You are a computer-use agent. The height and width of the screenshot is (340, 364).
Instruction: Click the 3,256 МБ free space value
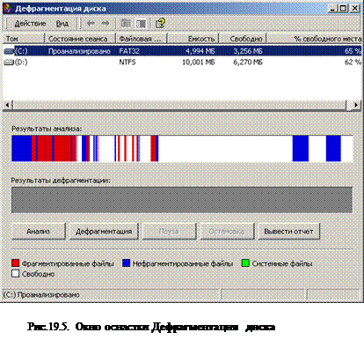248,51
